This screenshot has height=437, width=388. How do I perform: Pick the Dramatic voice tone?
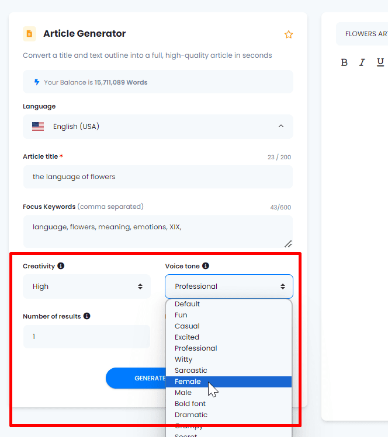[191, 415]
